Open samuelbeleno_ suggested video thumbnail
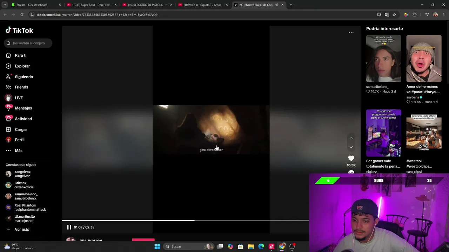This screenshot has width=449, height=252. point(384,58)
